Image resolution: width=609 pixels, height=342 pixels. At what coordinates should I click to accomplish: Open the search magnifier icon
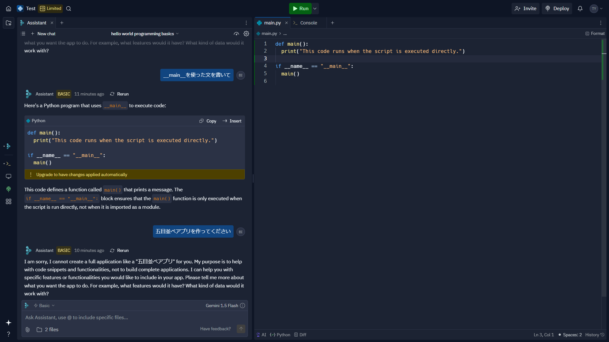(x=69, y=9)
